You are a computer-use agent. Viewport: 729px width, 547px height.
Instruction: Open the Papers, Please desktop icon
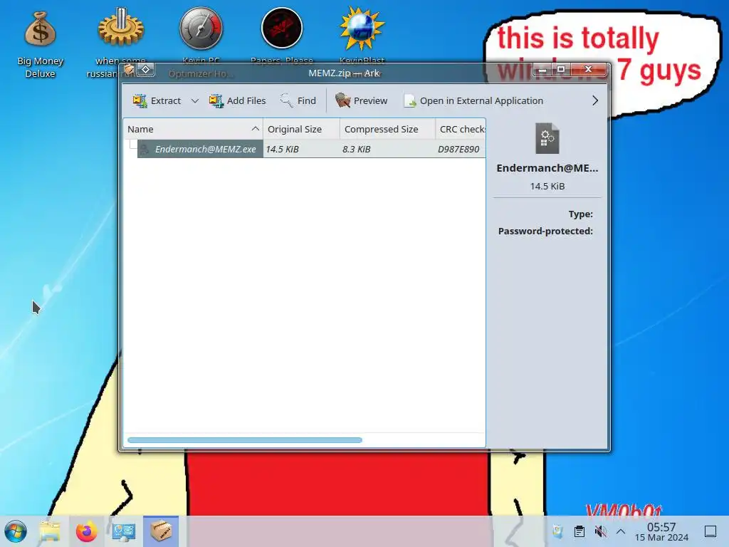coord(282,35)
